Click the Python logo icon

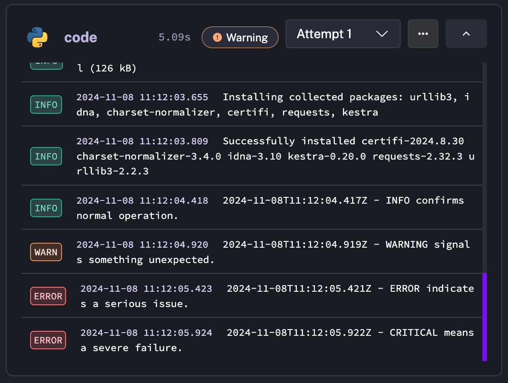[37, 37]
